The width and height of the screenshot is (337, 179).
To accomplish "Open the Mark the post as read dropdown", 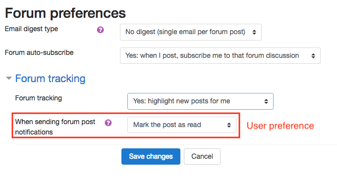I will (182, 125).
